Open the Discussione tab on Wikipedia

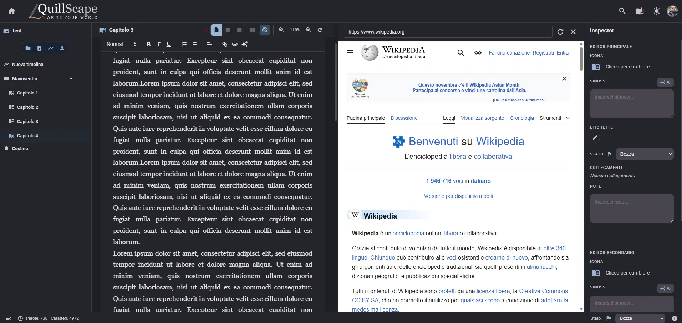point(404,118)
